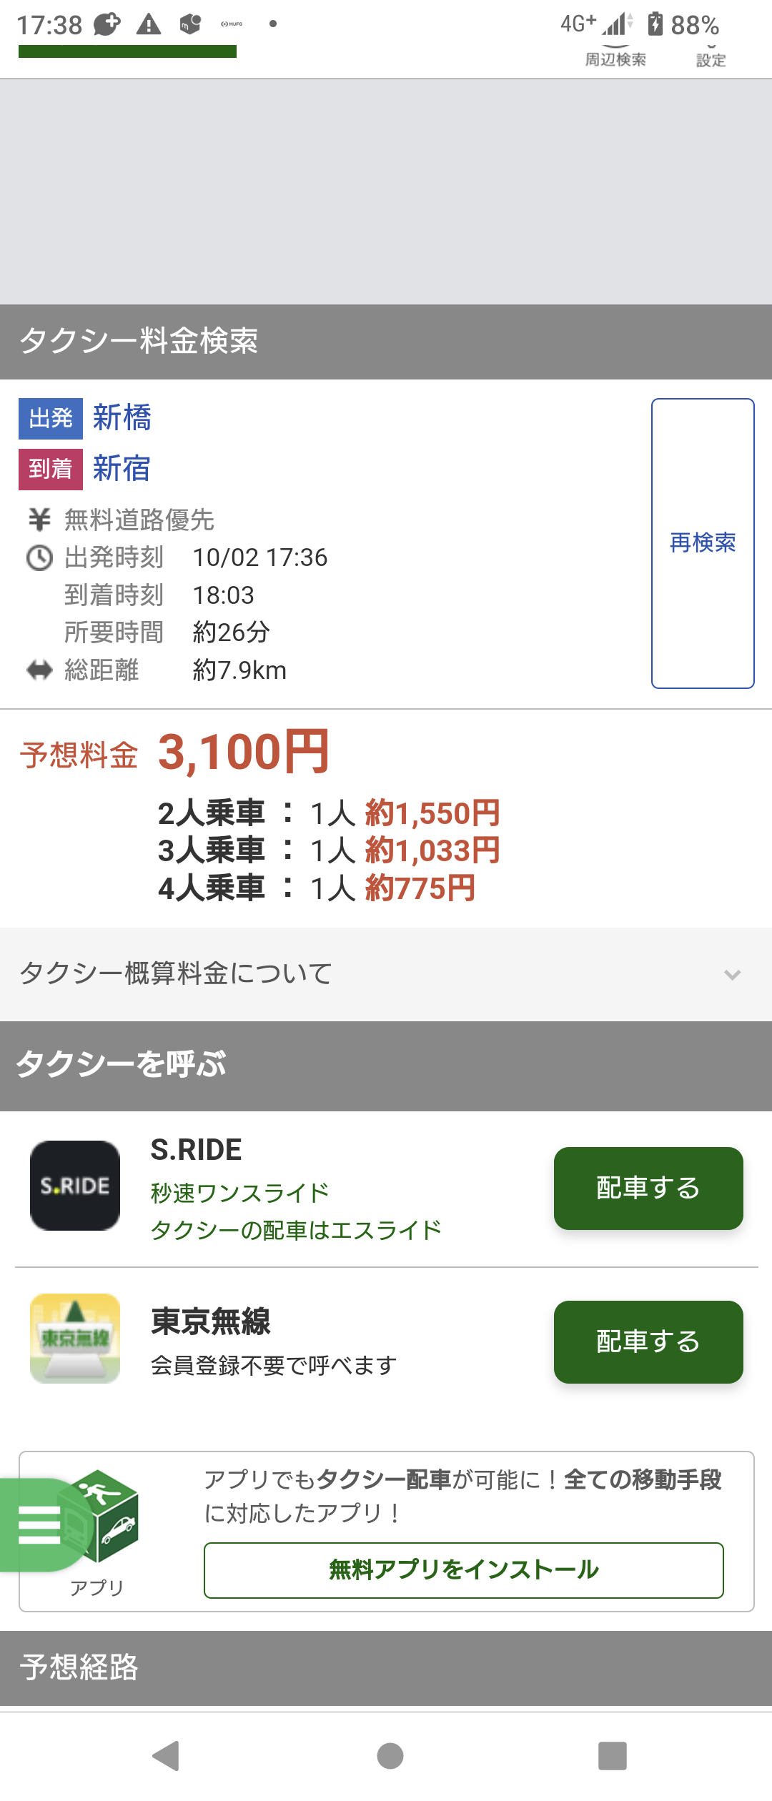Tap the Android back navigation button
The image size is (772, 1801).
[166, 1756]
